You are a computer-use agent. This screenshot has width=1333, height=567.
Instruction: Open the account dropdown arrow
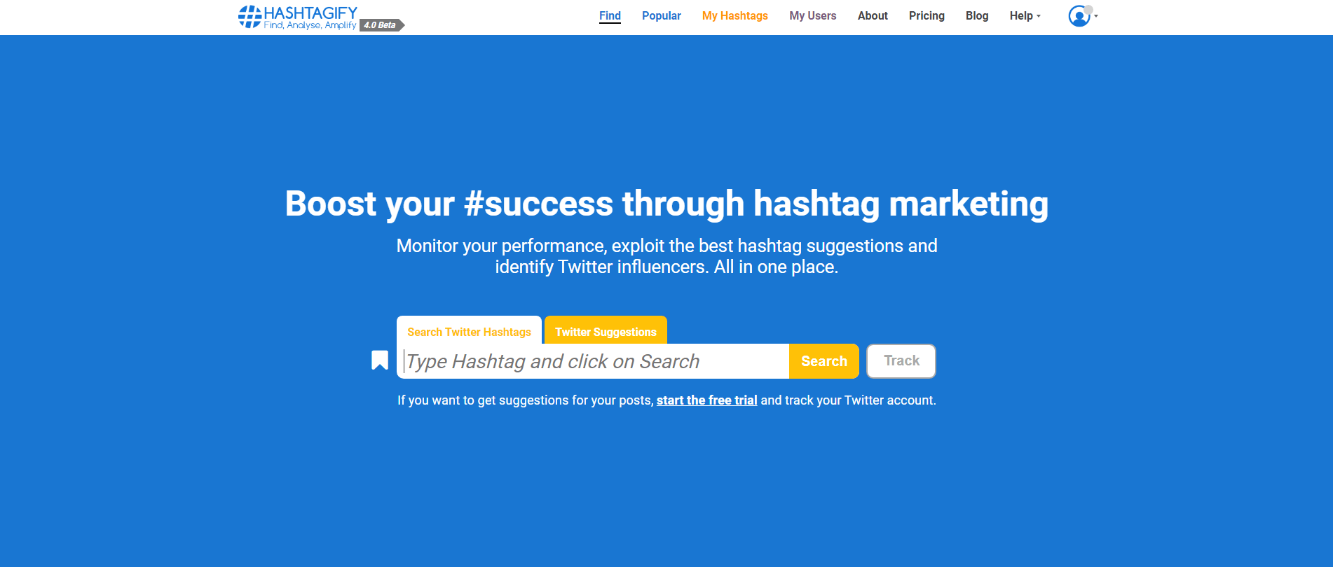point(1097,17)
